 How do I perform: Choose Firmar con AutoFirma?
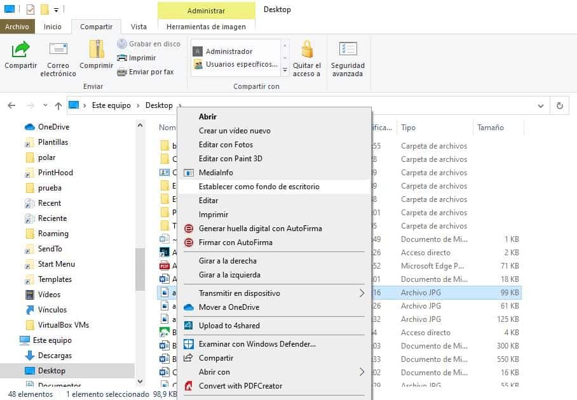(x=274, y=243)
